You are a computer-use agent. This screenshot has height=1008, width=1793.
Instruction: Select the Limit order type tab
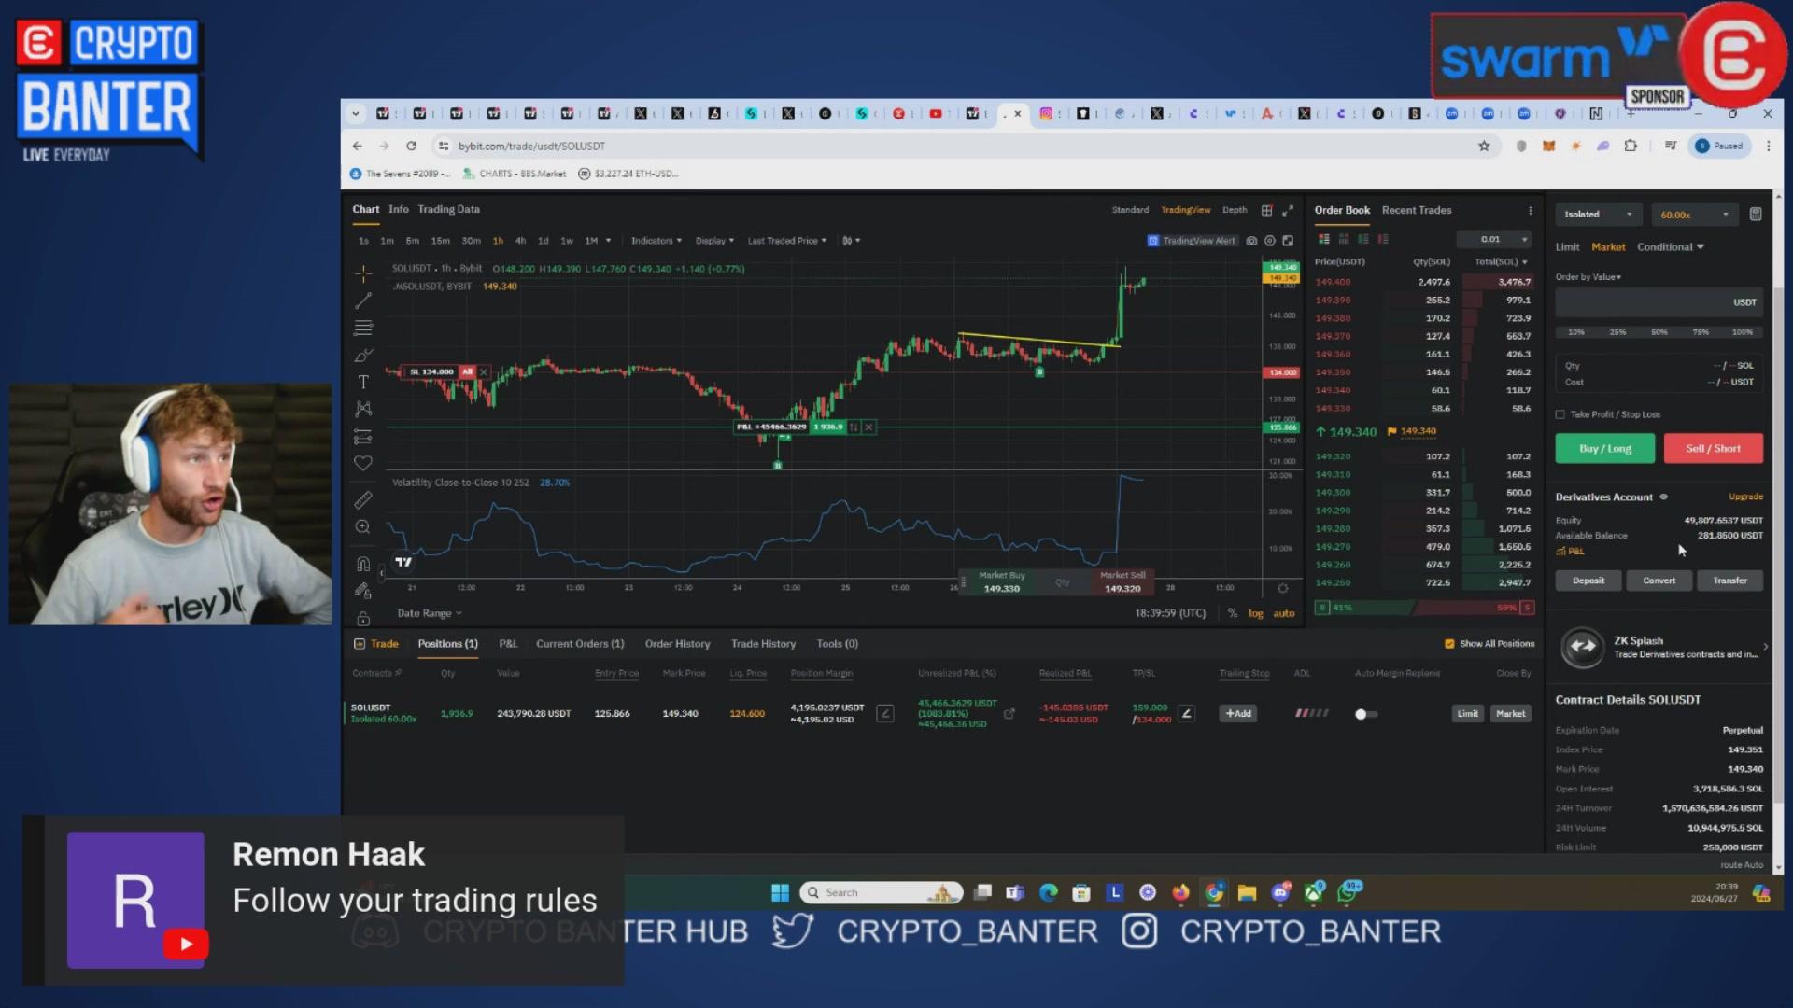coord(1567,247)
